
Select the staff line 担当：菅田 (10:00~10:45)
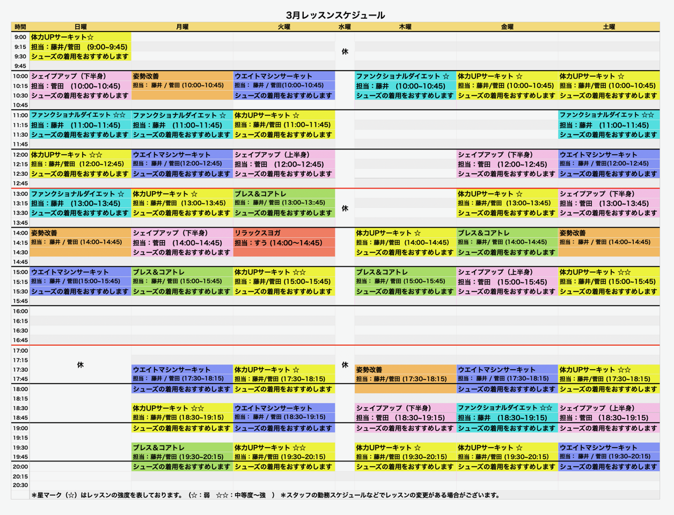(76, 86)
